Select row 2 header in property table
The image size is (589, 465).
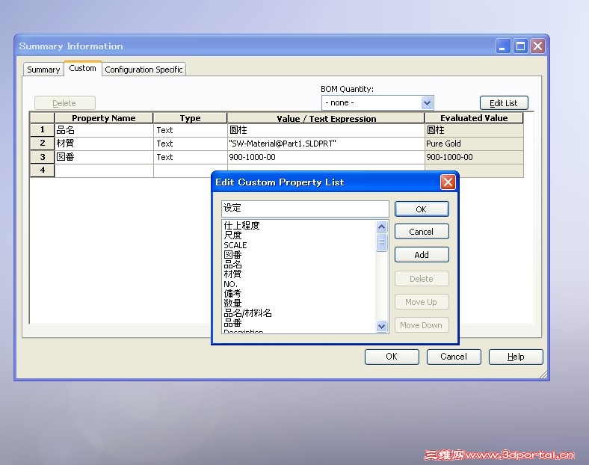(43, 144)
